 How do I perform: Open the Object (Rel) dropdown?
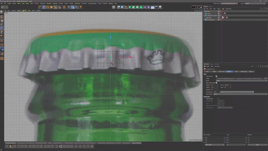point(214,145)
